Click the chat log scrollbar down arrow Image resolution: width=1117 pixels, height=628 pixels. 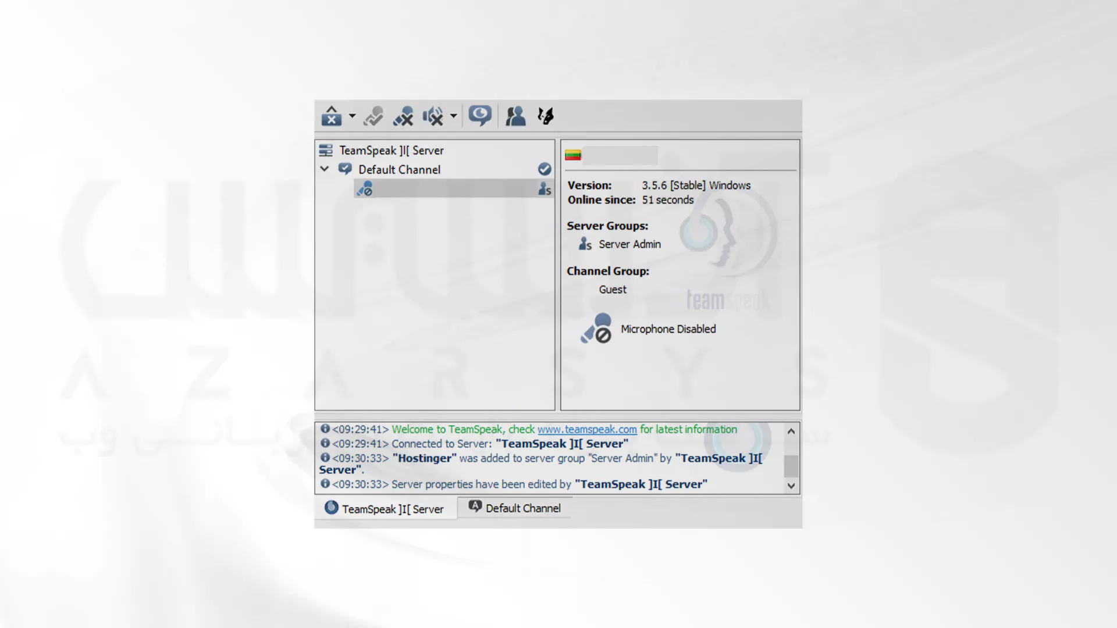tap(791, 486)
